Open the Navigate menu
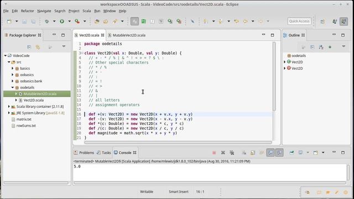 point(44,11)
